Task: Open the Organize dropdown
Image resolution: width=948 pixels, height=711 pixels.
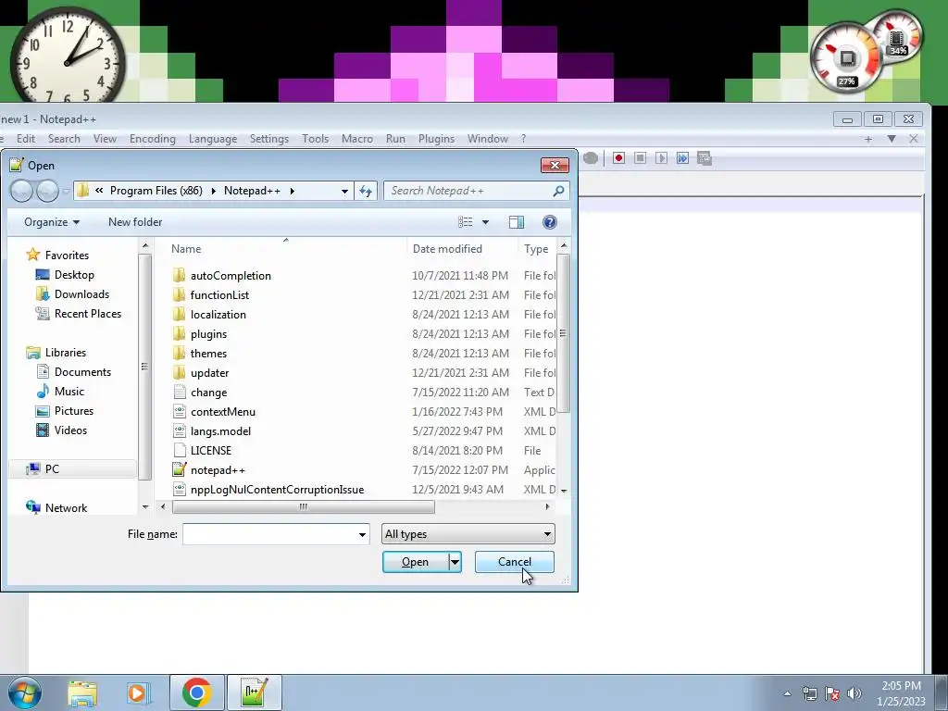Action: pos(52,222)
